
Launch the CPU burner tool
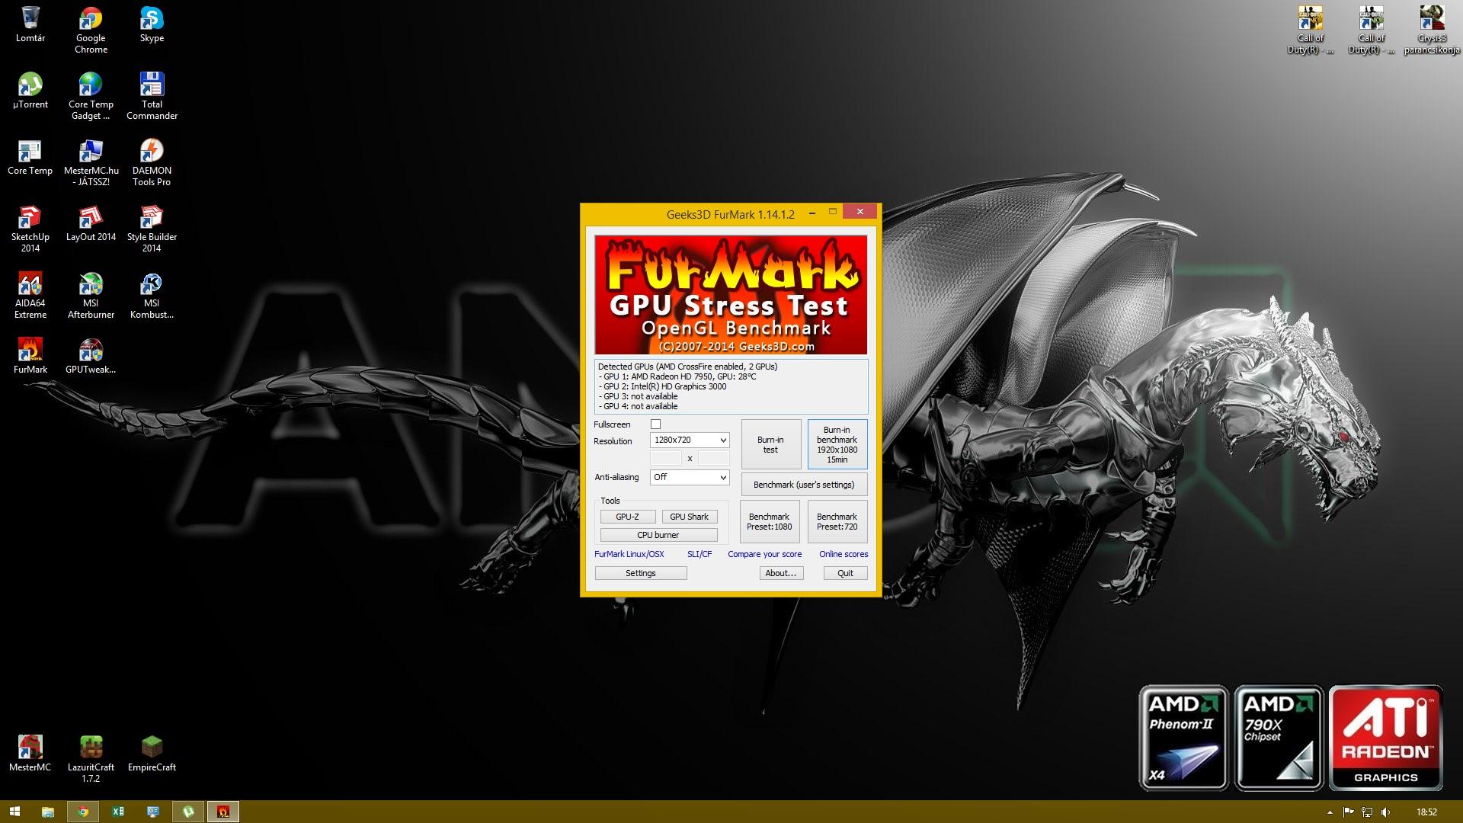(x=658, y=535)
